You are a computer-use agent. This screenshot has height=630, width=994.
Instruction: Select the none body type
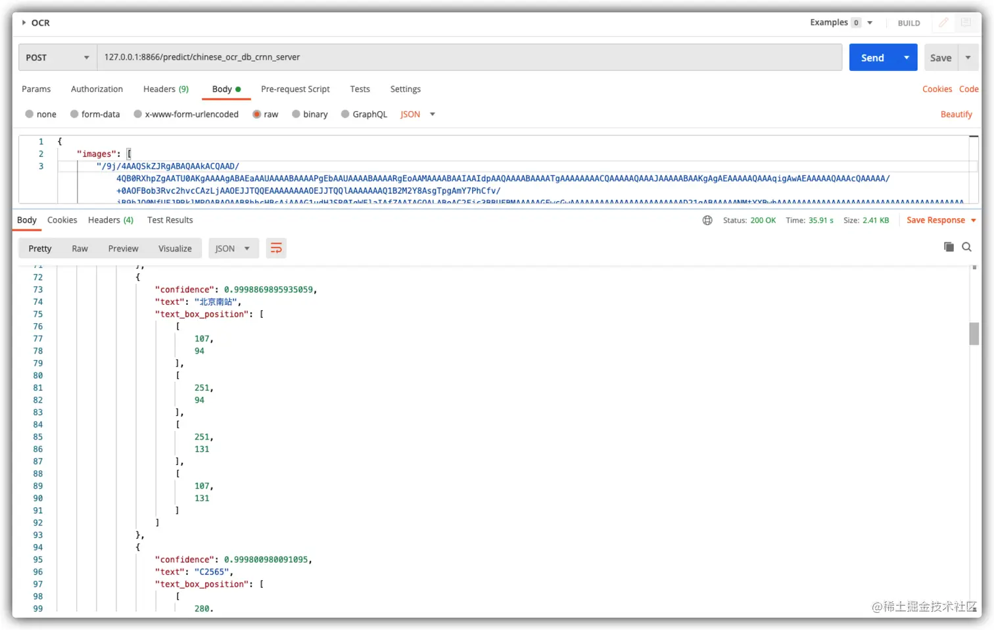point(41,114)
